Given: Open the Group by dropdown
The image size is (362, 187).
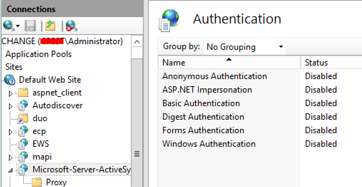Looking at the screenshot, I should [245, 47].
